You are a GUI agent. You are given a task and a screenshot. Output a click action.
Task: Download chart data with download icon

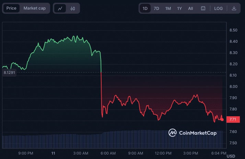(234, 8)
